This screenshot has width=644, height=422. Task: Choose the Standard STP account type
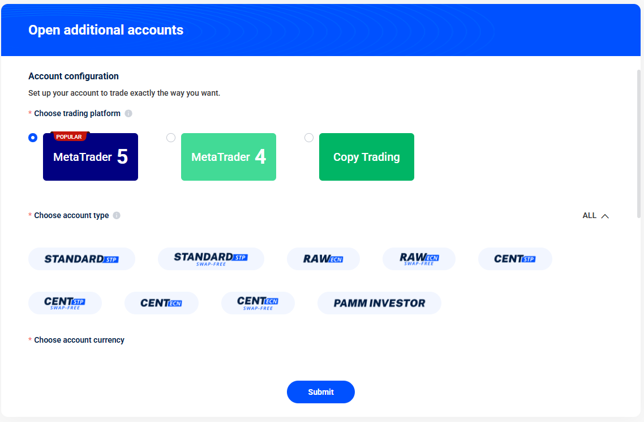point(81,259)
